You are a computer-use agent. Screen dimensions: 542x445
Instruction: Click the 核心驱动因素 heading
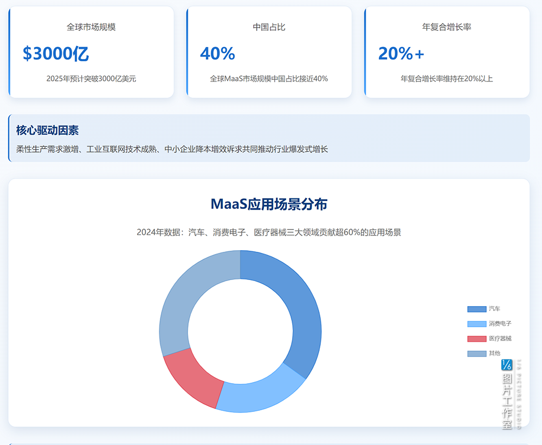coord(47,130)
